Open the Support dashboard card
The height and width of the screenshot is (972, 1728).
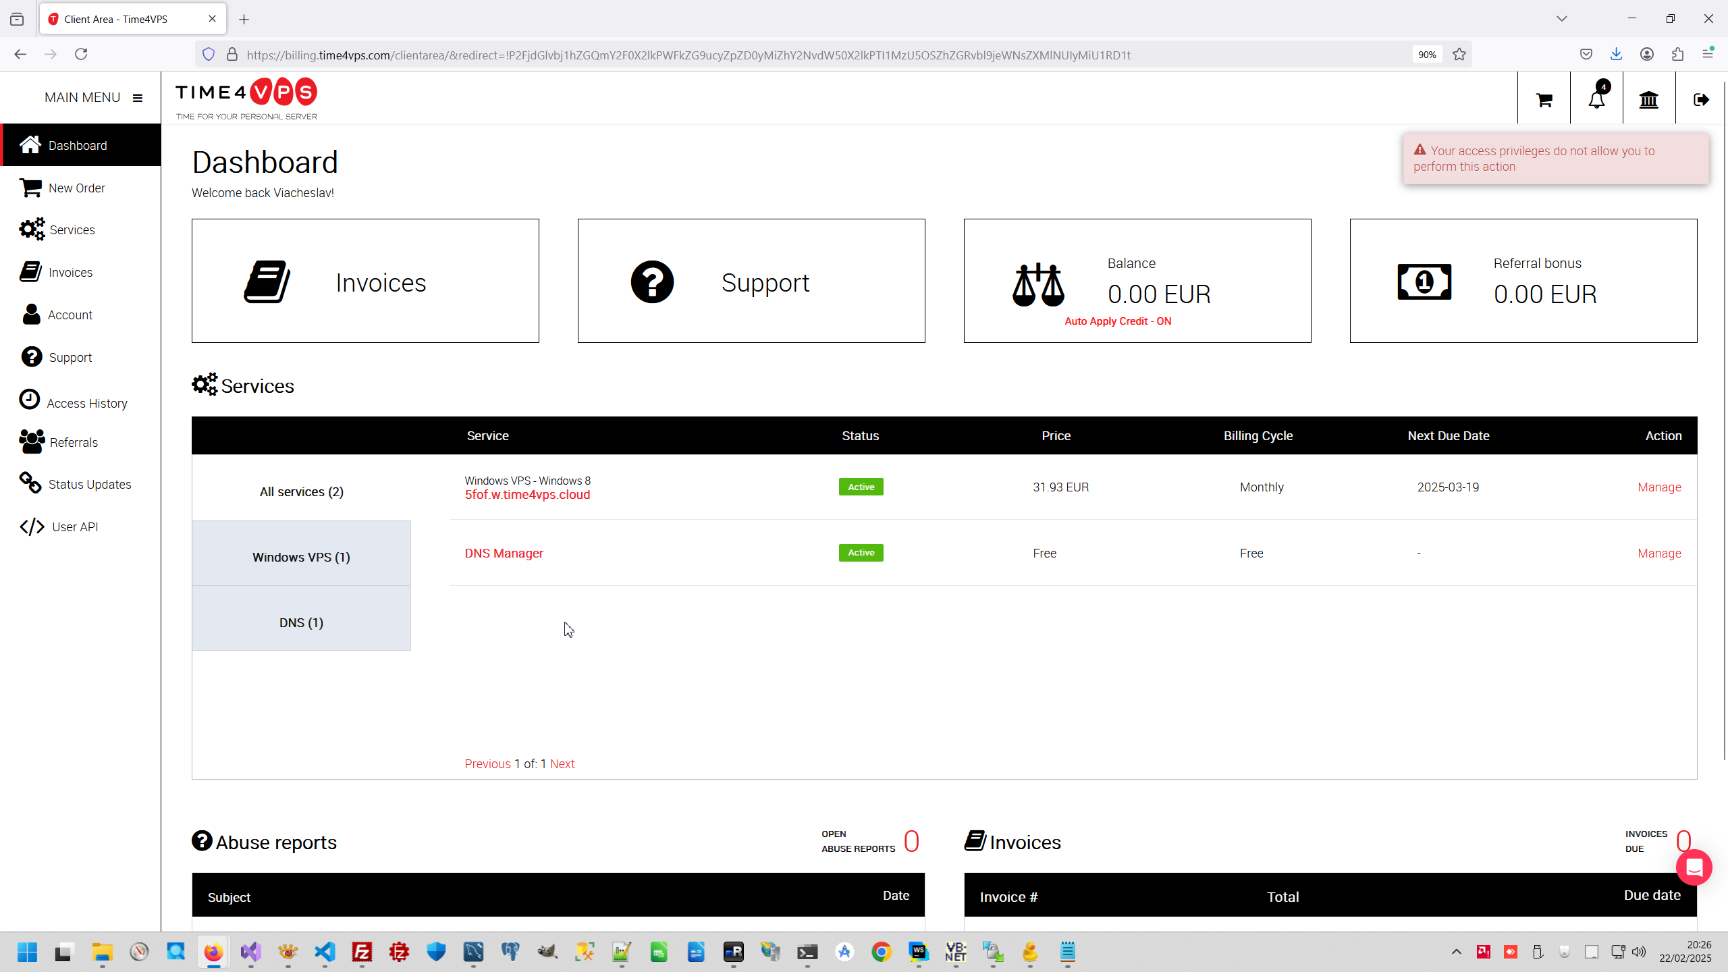point(751,281)
